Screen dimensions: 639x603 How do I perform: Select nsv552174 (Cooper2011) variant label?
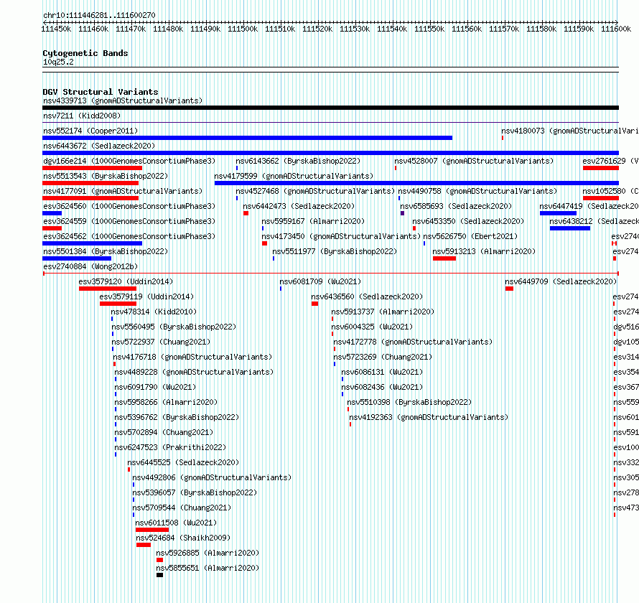point(90,131)
